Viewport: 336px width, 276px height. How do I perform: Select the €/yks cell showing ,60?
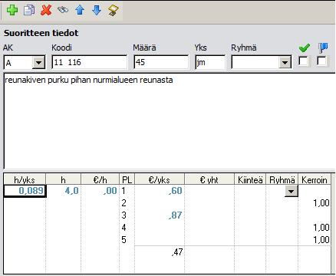coord(160,191)
